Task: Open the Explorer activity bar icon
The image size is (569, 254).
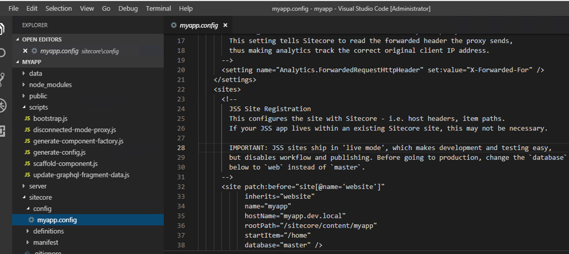Action: 3,28
